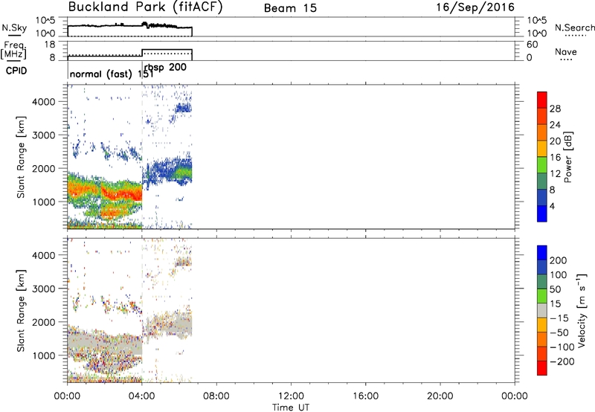Click the '16:00' time tick label
595x412 pixels.
(365, 396)
